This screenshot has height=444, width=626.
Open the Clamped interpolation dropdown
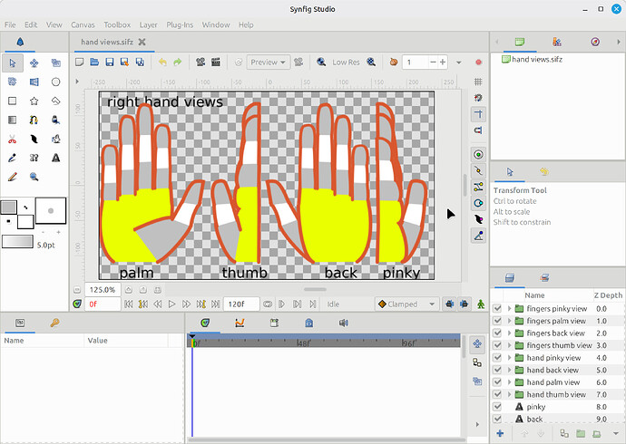pos(406,304)
